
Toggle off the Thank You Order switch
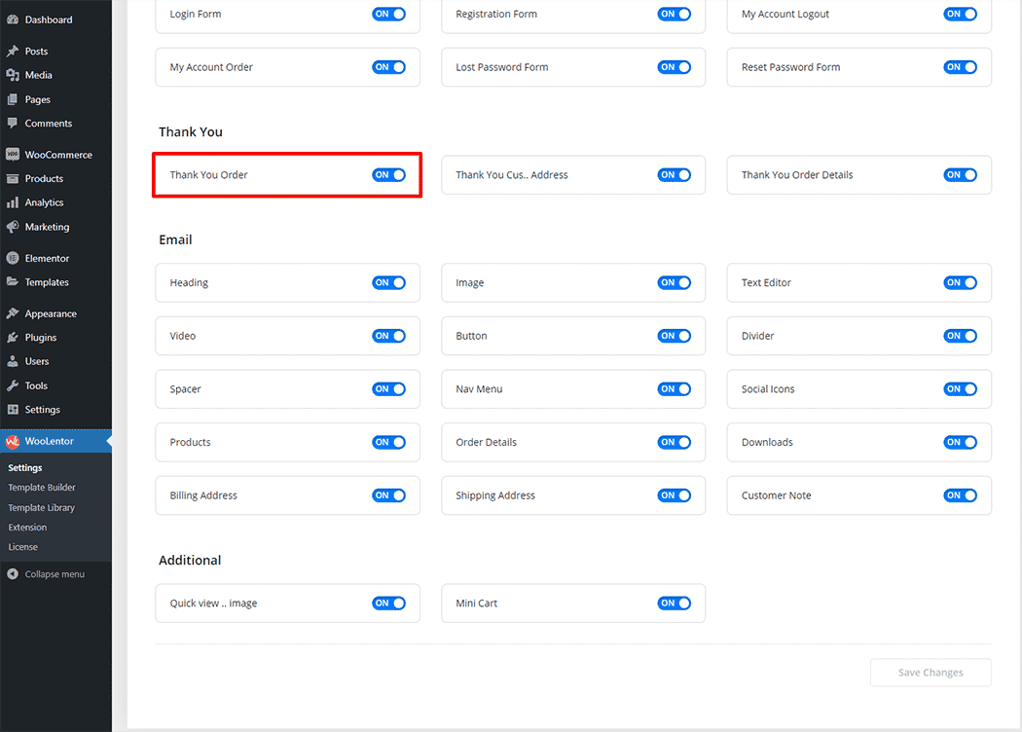tap(388, 175)
